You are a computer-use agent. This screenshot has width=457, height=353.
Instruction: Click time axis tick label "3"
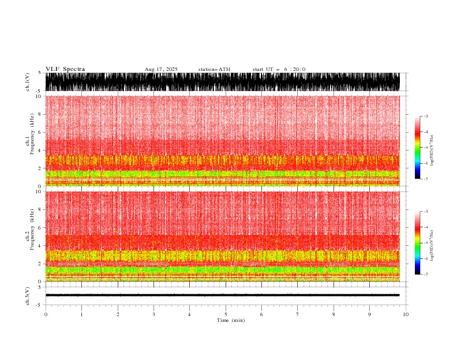point(153,314)
